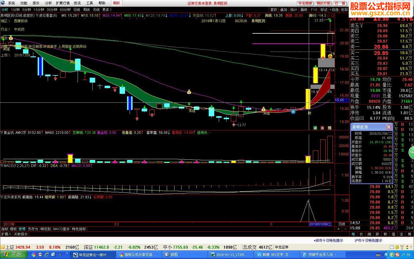Click the 期权 button
The width and height of the screenshot is (414, 259).
[116, 3]
